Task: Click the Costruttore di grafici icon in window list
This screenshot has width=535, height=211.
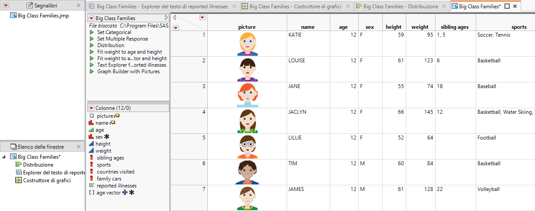Action: [x=19, y=180]
